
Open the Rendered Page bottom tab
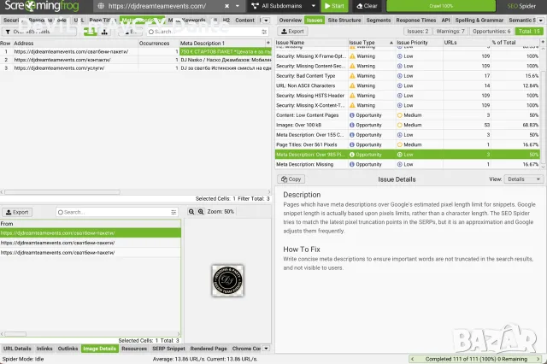coord(209,349)
